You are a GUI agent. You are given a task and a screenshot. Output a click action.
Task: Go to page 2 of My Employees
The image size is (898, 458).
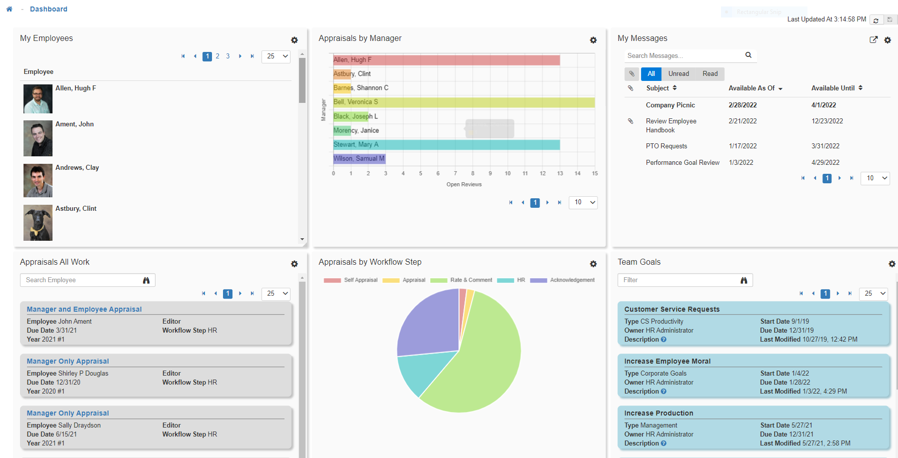217,56
